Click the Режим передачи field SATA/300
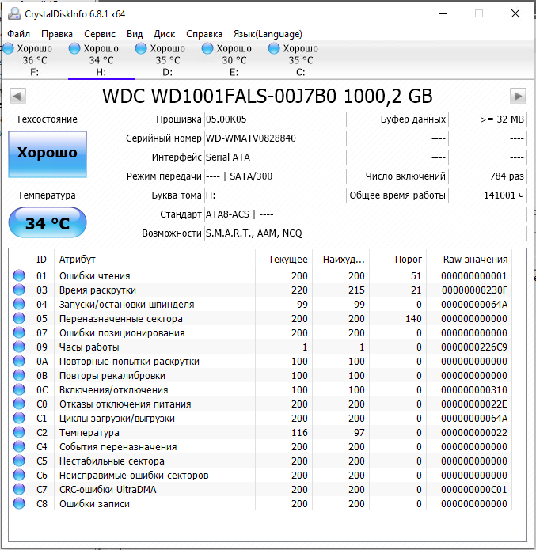 276,176
